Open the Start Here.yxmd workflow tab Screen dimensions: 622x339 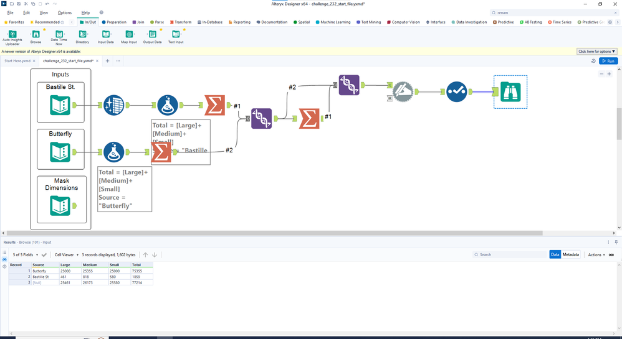pos(17,61)
